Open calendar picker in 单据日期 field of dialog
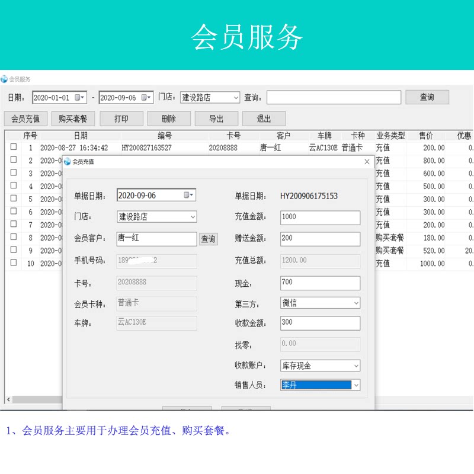 [x=188, y=195]
